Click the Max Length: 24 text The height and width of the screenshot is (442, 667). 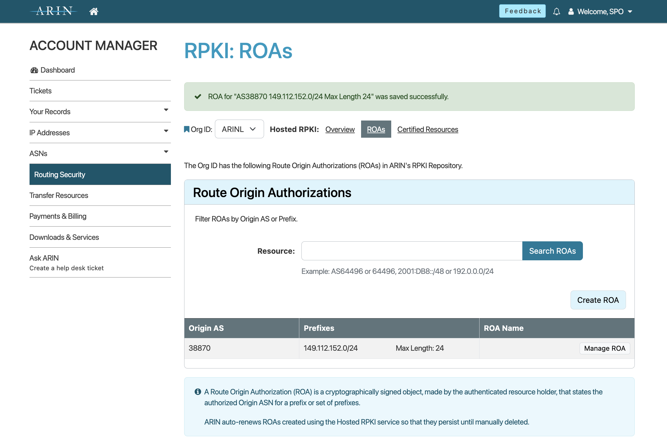point(420,348)
